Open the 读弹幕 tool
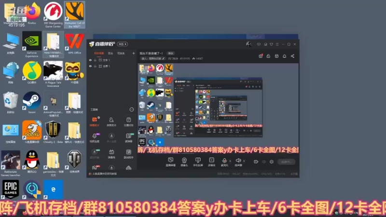Screen dimensions: 386x217 [128, 138]
